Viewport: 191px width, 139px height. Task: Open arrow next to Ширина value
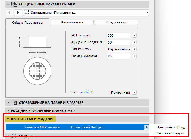pos(134,35)
